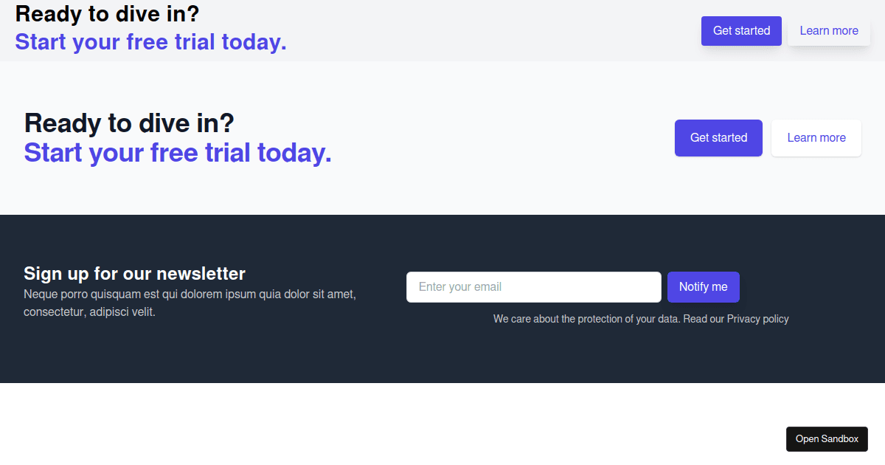This screenshot has height=465, width=885.
Task: Click the Notify me button
Action: click(703, 287)
